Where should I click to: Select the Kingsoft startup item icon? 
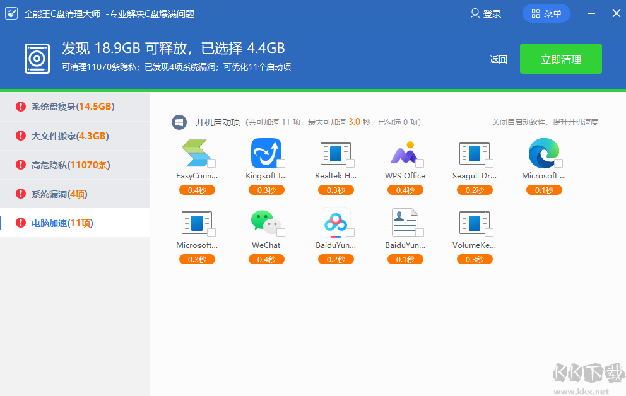pos(266,153)
